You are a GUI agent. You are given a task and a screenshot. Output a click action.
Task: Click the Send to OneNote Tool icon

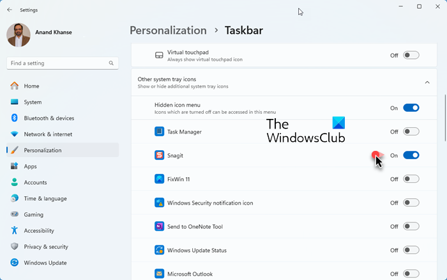(160, 226)
